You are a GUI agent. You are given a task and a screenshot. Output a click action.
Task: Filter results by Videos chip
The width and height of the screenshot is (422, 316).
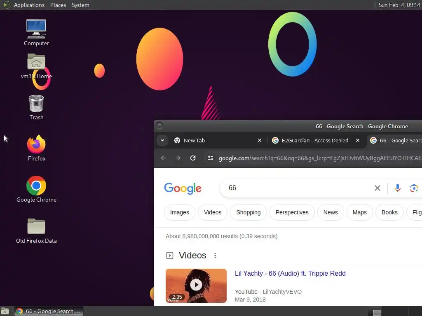click(213, 212)
